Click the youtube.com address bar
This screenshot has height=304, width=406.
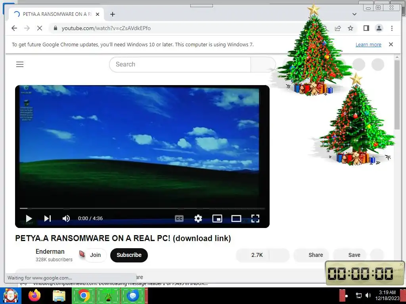tap(181, 28)
